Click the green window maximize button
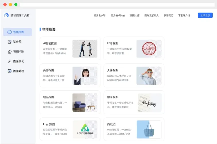 click(x=16, y=5)
